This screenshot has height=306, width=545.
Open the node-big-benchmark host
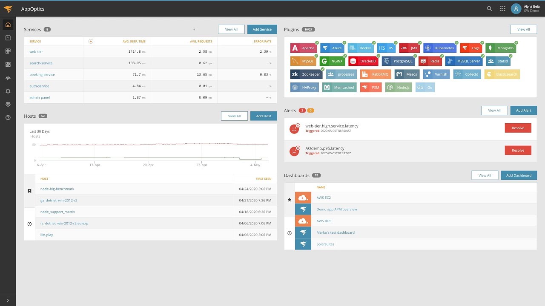click(57, 189)
